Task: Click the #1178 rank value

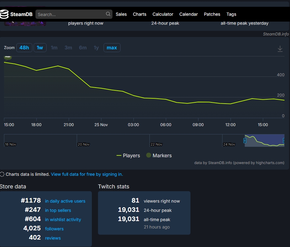Action: [31, 200]
